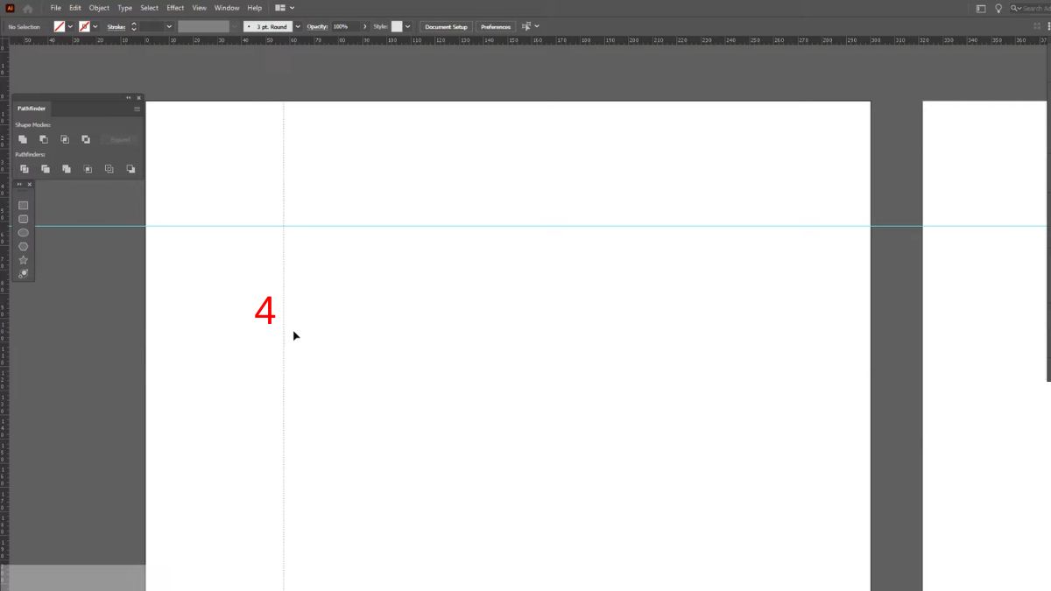Click the Merge pathfinder icon
Screen dimensions: 1051x591
(67, 169)
